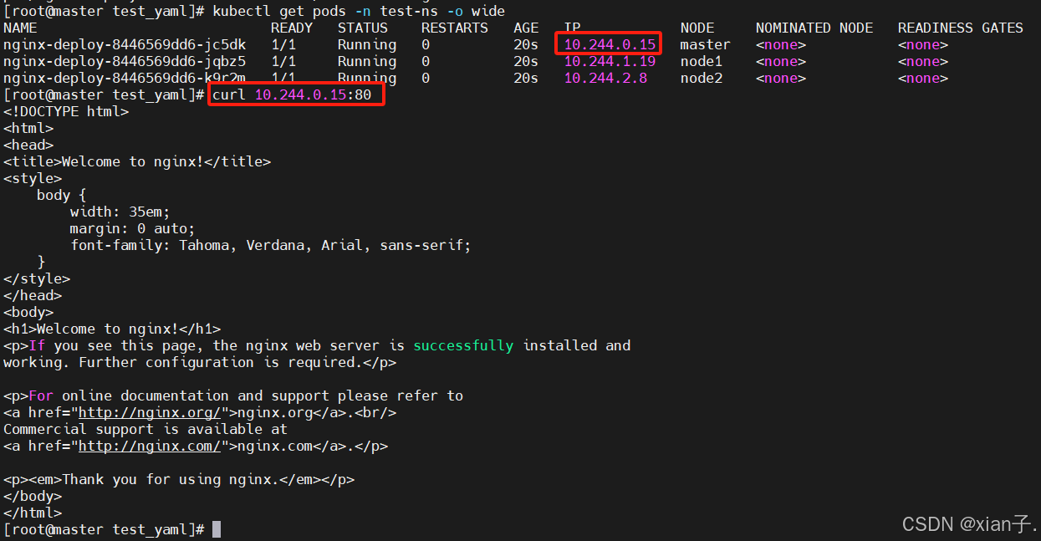Click the STATUS column header
This screenshot has width=1041, height=541.
[x=363, y=28]
